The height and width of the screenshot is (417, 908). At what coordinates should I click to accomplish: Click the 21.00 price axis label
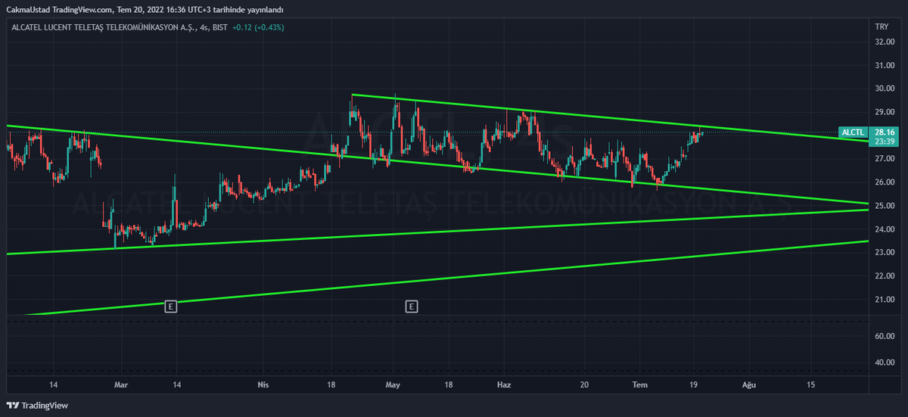[884, 300]
